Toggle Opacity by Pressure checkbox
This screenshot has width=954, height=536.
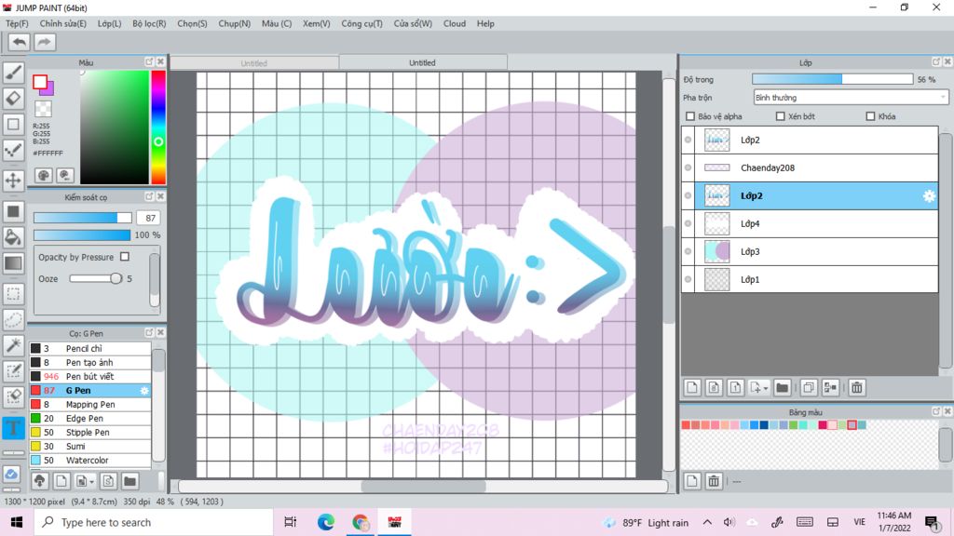(125, 257)
